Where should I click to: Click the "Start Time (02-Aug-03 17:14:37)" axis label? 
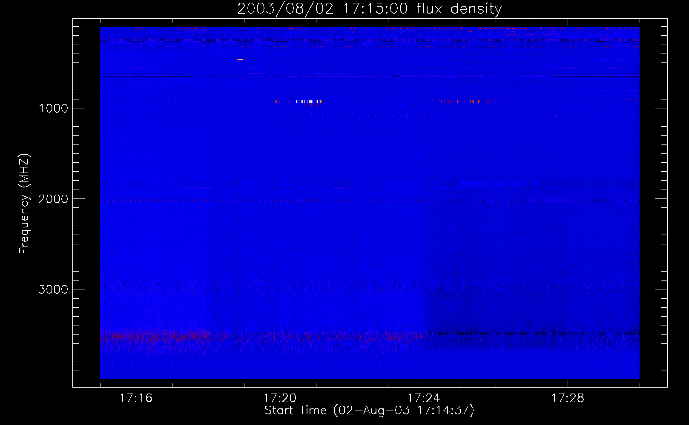pyautogui.click(x=369, y=411)
